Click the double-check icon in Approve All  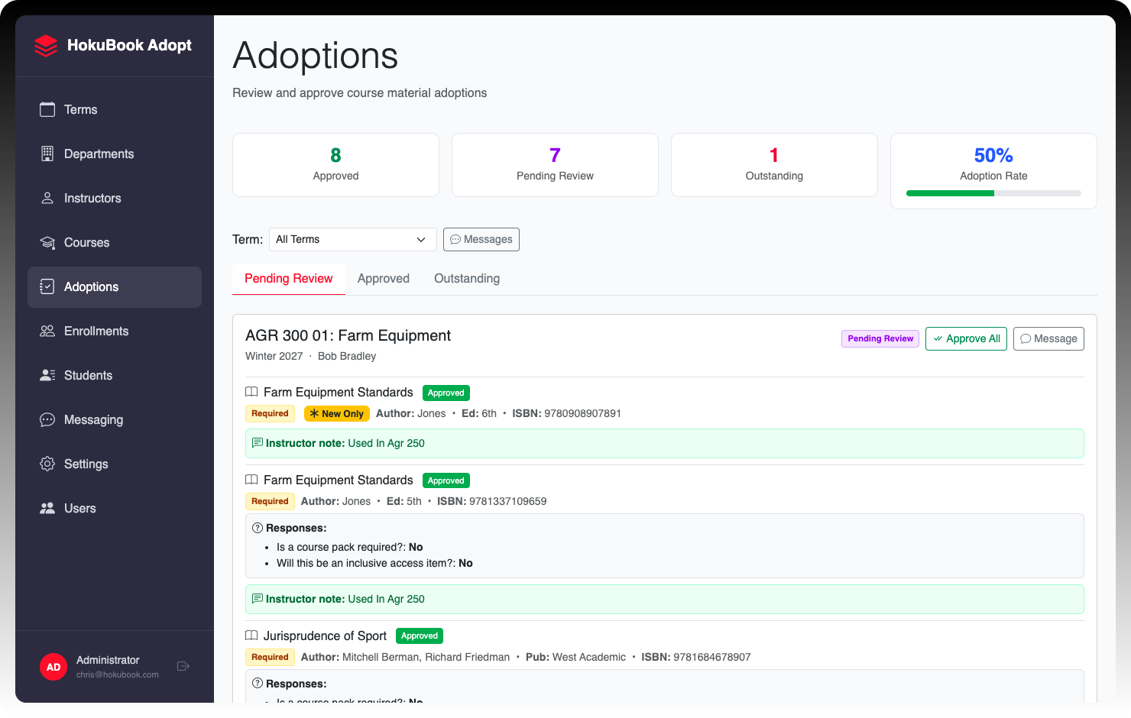click(x=938, y=338)
